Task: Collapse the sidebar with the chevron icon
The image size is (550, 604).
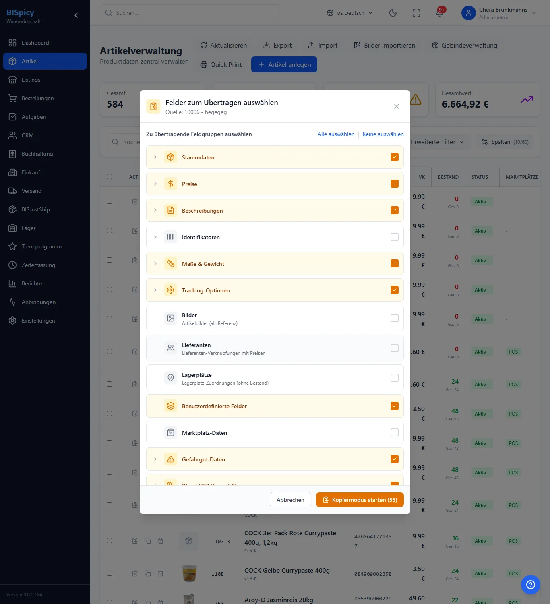Action: click(x=76, y=15)
